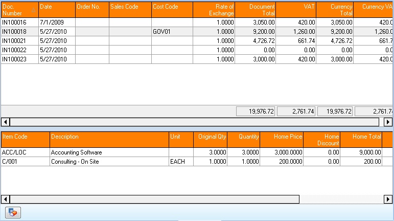Click Quantity 1.0000 for C/001
Image resolution: width=394 pixels, height=221 pixels.
[250, 162]
